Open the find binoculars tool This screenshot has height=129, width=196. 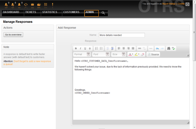point(169,48)
